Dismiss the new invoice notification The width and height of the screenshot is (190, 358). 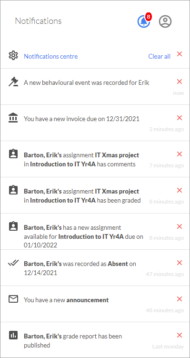pyautogui.click(x=180, y=118)
